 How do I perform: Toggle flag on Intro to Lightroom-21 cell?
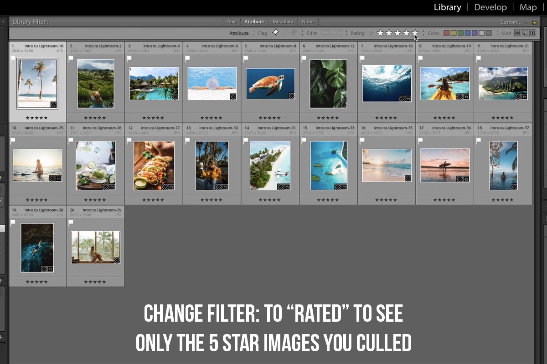pos(478,59)
